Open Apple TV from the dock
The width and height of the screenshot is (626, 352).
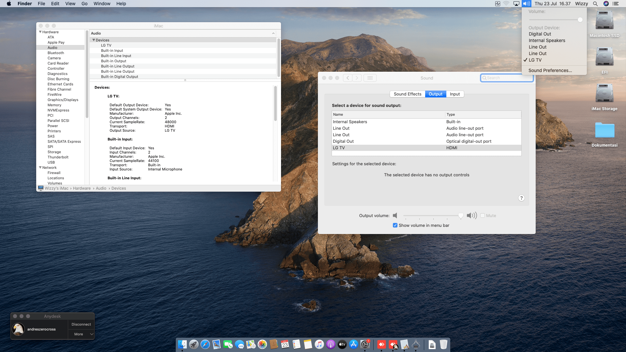pos(342,344)
